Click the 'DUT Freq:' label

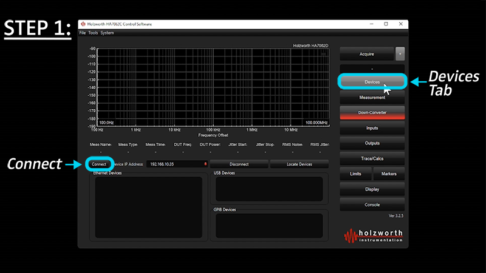coord(183,144)
